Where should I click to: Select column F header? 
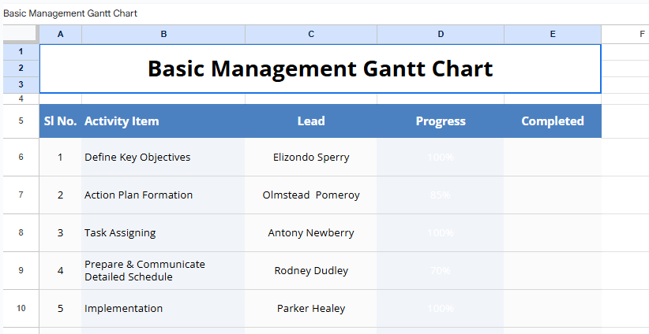point(641,34)
